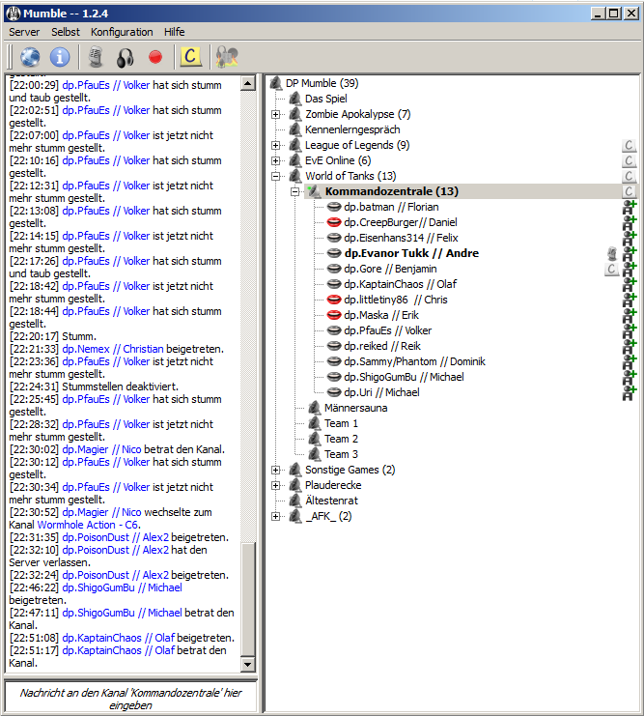Select the Kennenlerngespräch channel

pos(352,129)
